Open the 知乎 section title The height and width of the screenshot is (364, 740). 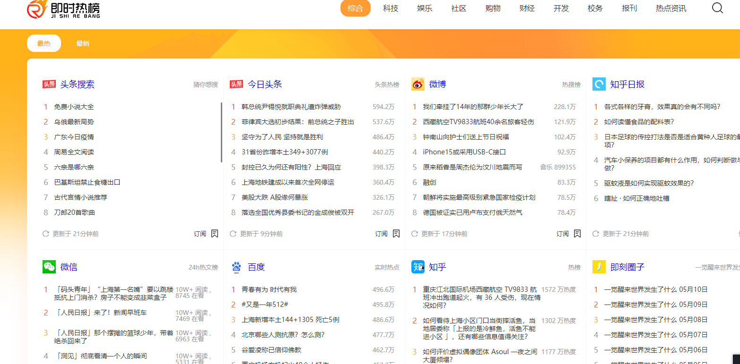pyautogui.click(x=437, y=267)
